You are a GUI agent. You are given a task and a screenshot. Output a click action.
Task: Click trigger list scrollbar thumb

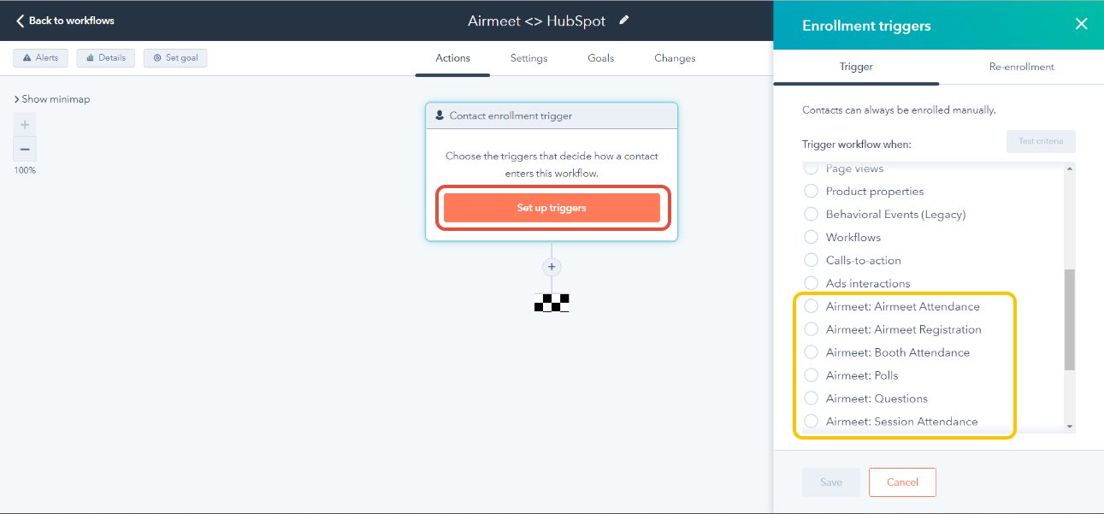[x=1069, y=320]
